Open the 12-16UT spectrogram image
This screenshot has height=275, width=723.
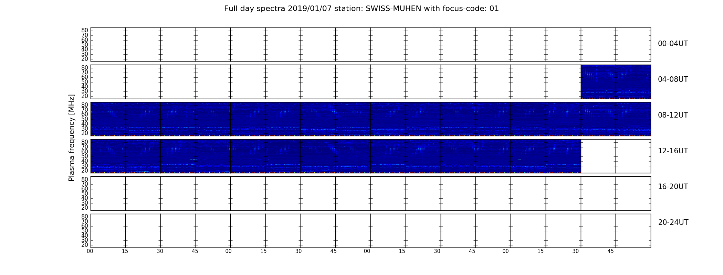pos(336,156)
